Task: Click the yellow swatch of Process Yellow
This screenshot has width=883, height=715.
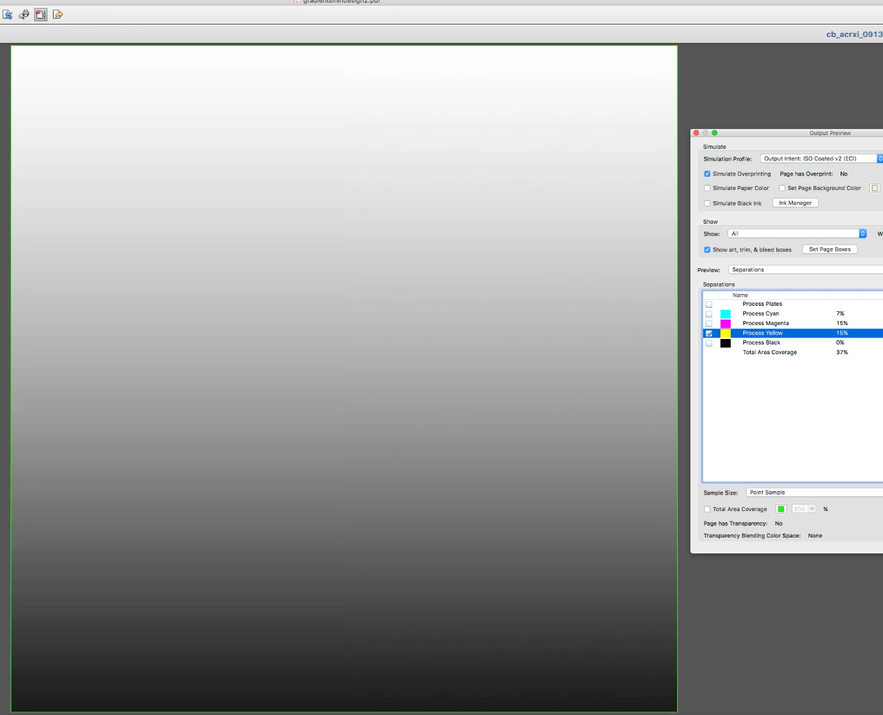Action: tap(725, 334)
